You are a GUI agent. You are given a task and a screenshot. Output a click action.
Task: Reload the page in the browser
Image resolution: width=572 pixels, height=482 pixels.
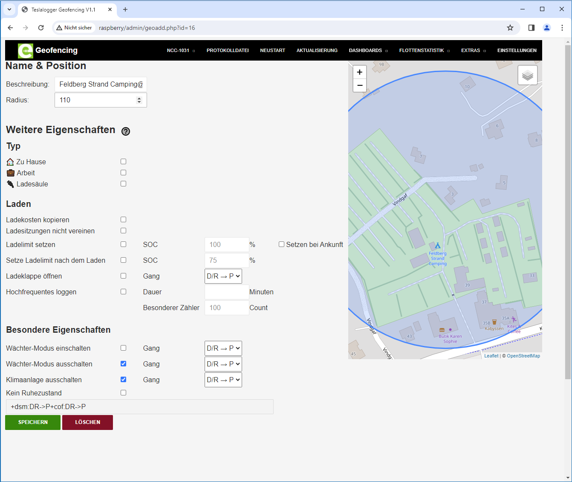point(41,28)
